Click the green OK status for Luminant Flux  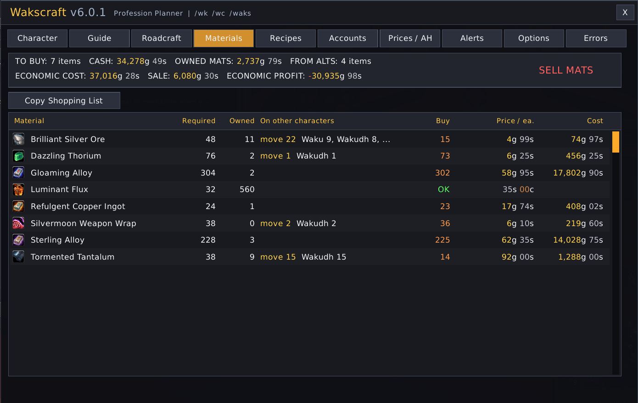444,189
